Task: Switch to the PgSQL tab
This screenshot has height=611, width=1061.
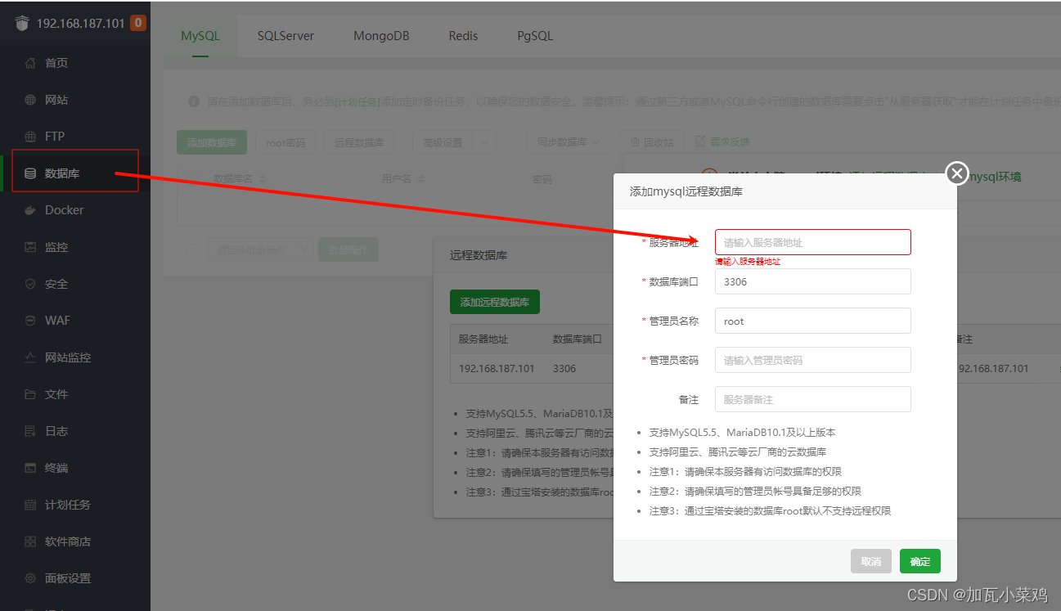Action: point(535,36)
